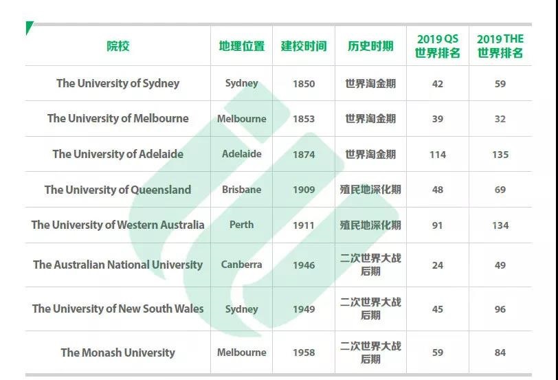
Task: Select The University of Melbourne cell
Action: coord(118,118)
